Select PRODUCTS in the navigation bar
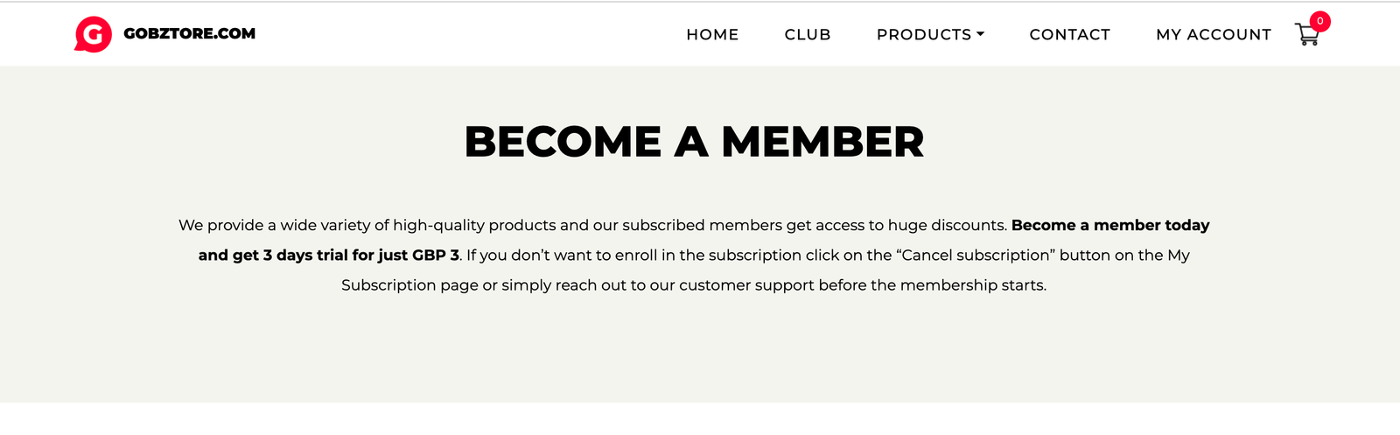This screenshot has height=435, width=1400. click(x=924, y=35)
